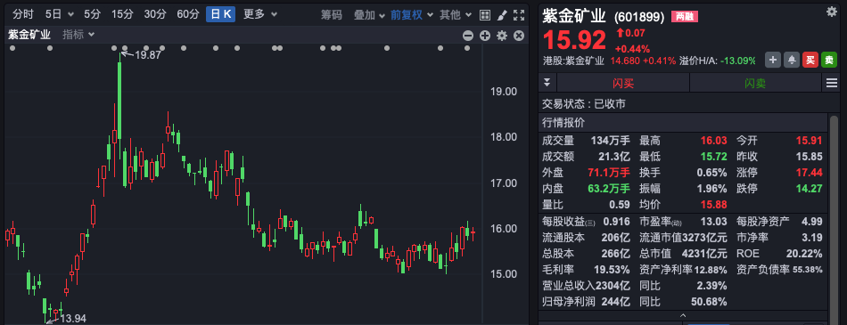Viewport: 847px width, 325px height.
Task: Open the grid layout icon in chart toolbar
Action: pos(485,14)
